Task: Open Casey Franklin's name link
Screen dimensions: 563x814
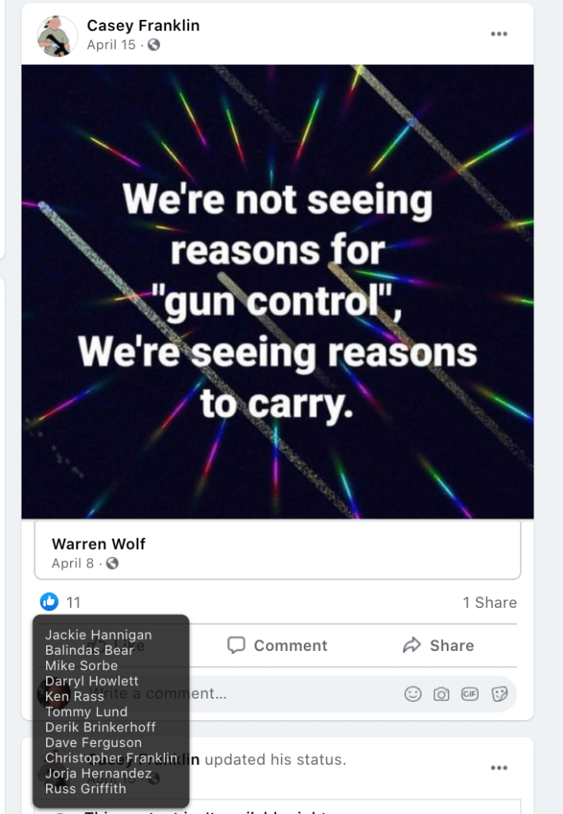Action: pos(143,25)
